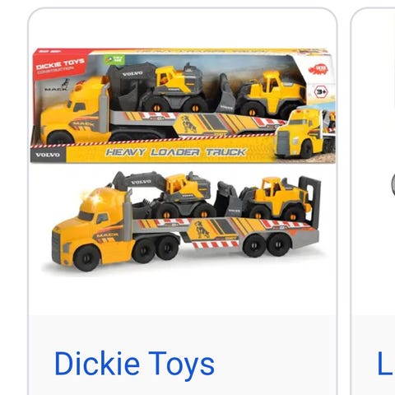Click the green Try Me badge on the box
The height and width of the screenshot is (395, 395).
(114, 59)
